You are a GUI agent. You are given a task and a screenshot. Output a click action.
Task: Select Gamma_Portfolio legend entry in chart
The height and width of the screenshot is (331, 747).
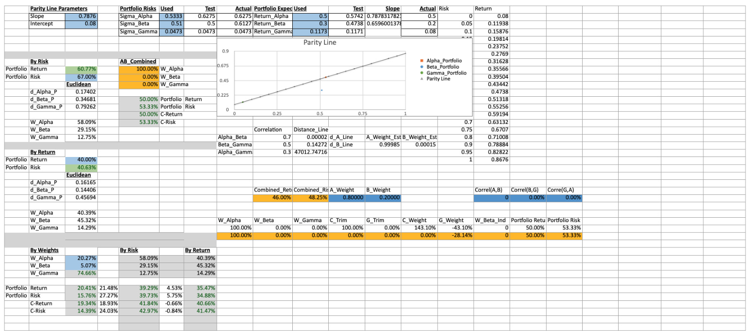pos(445,73)
